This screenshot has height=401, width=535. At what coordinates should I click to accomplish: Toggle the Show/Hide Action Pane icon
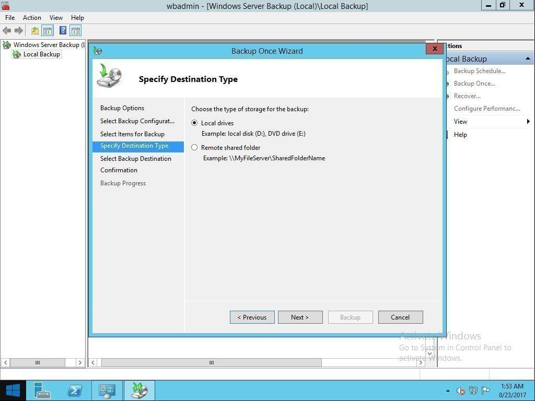coord(75,31)
